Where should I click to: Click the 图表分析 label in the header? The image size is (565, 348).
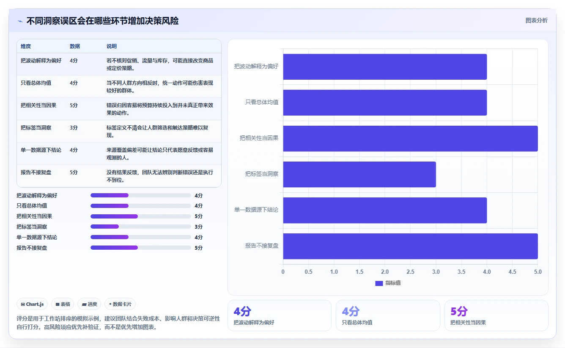pyautogui.click(x=536, y=20)
